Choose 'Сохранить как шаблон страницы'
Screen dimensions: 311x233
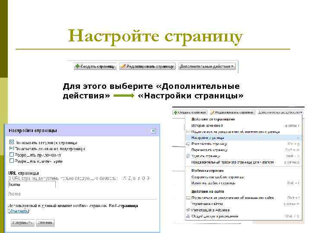(x=218, y=177)
